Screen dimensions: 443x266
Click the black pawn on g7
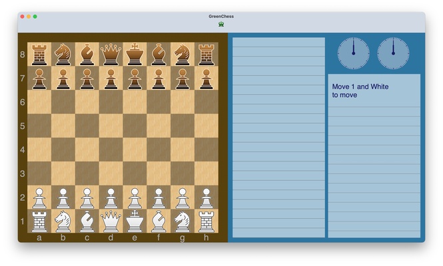click(183, 78)
